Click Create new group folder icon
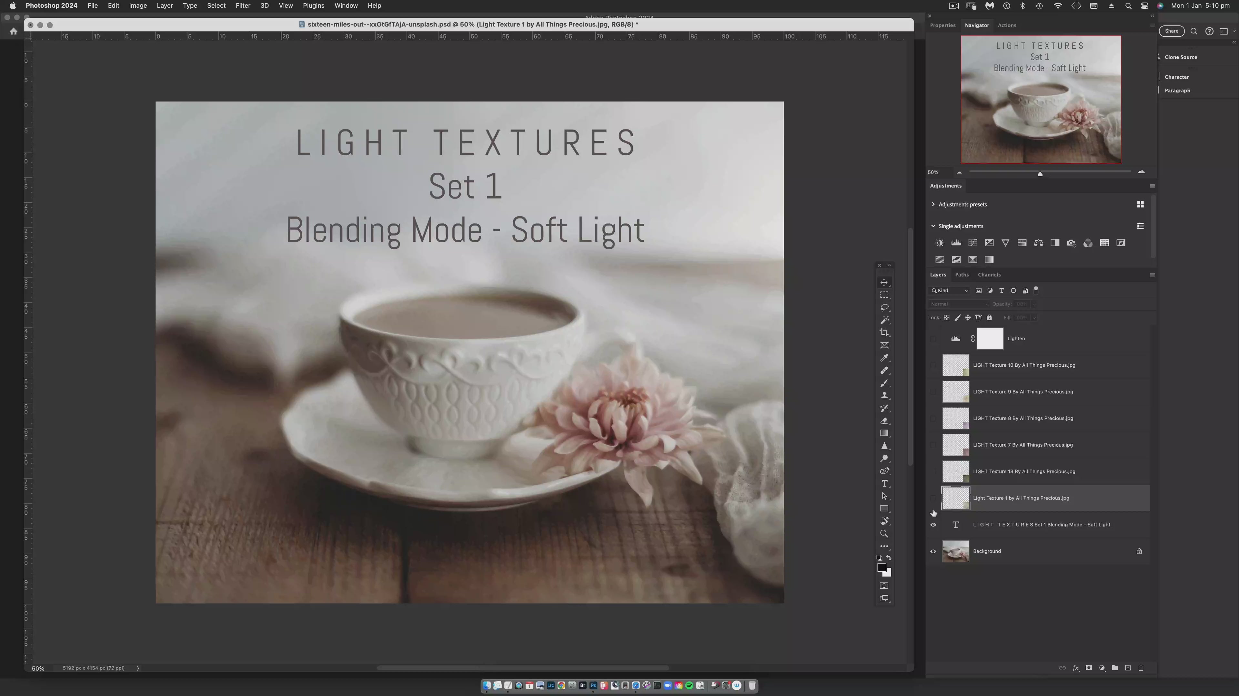1239x696 pixels. tap(1115, 668)
